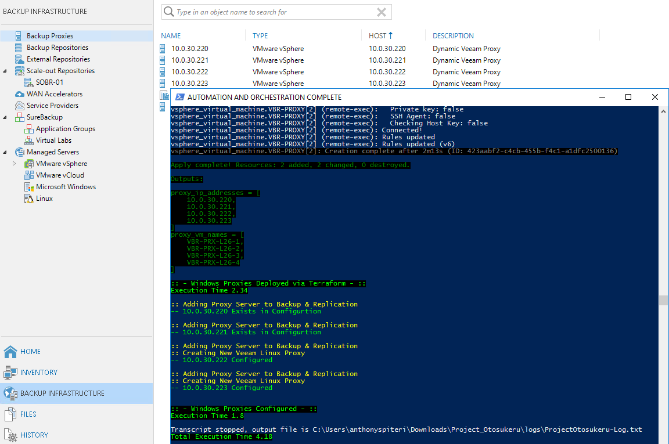Click the Backup Repositories icon
This screenshot has width=669, height=444.
tap(19, 48)
